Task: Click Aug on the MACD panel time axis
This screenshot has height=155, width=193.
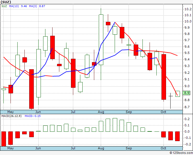Action: click(x=101, y=148)
